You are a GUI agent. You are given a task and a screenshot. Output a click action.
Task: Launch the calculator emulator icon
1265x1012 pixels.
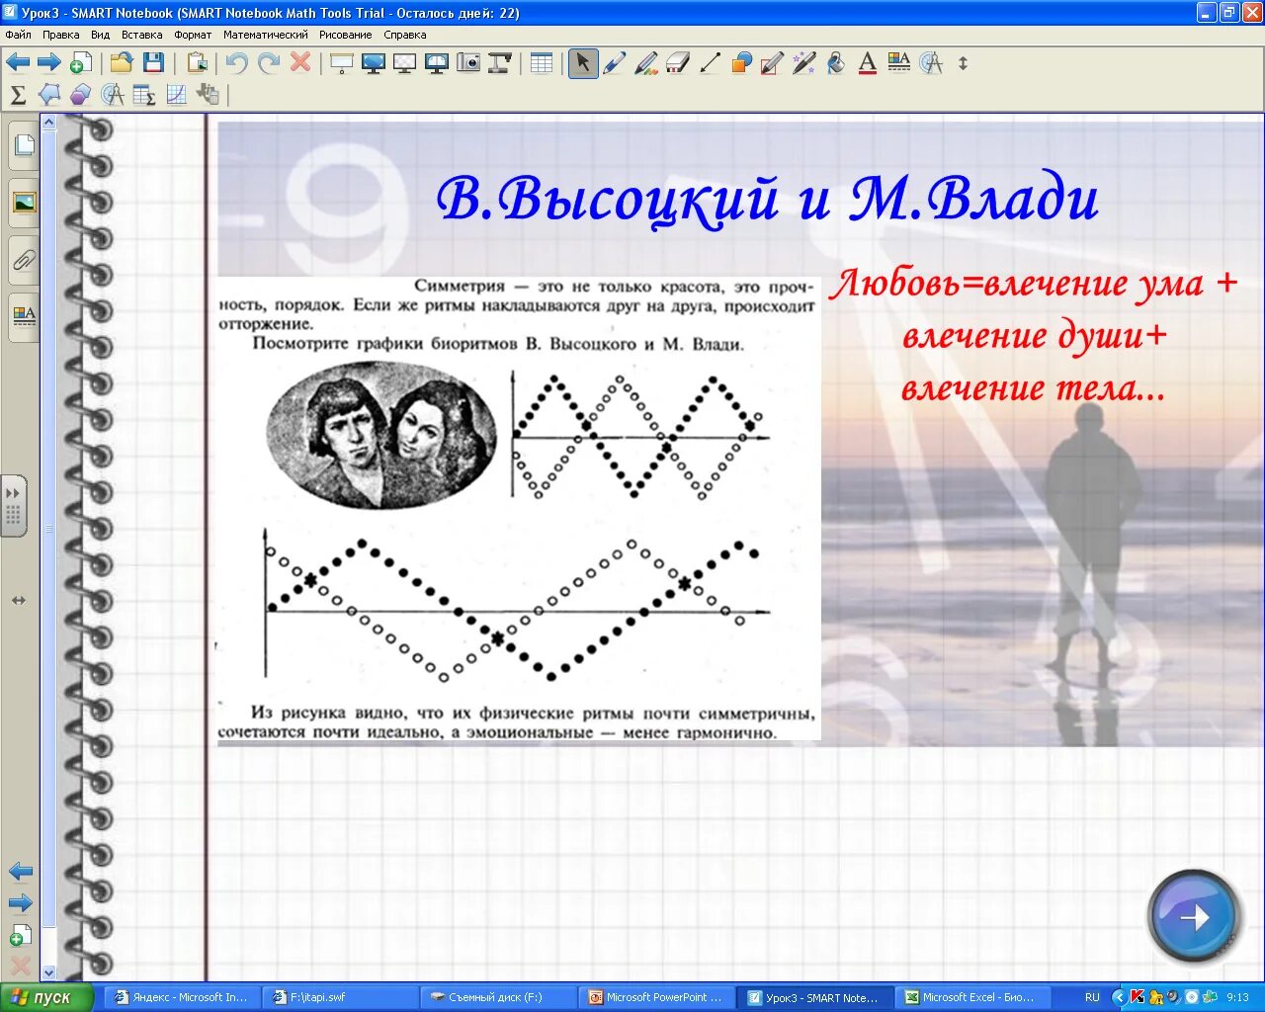coord(208,95)
